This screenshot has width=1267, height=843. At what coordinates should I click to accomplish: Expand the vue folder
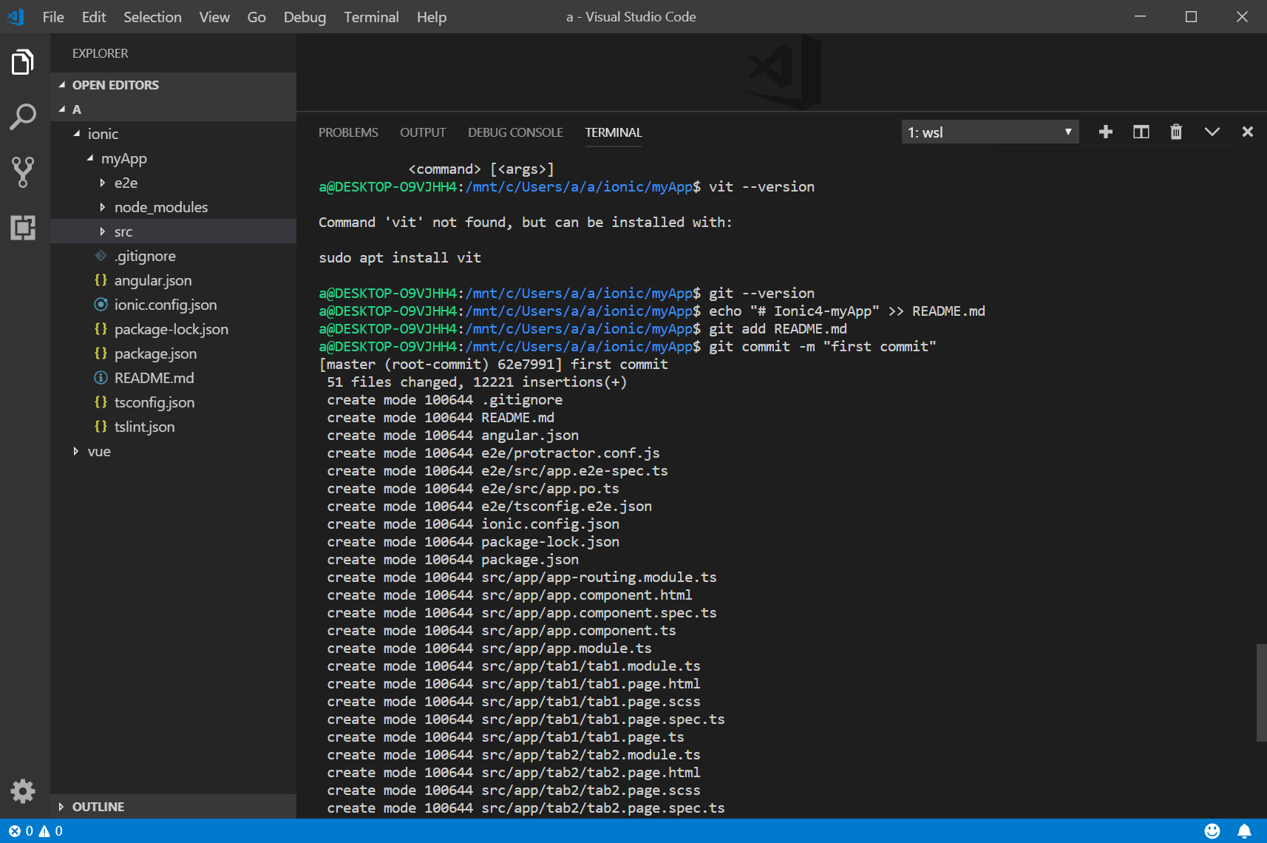click(x=99, y=451)
